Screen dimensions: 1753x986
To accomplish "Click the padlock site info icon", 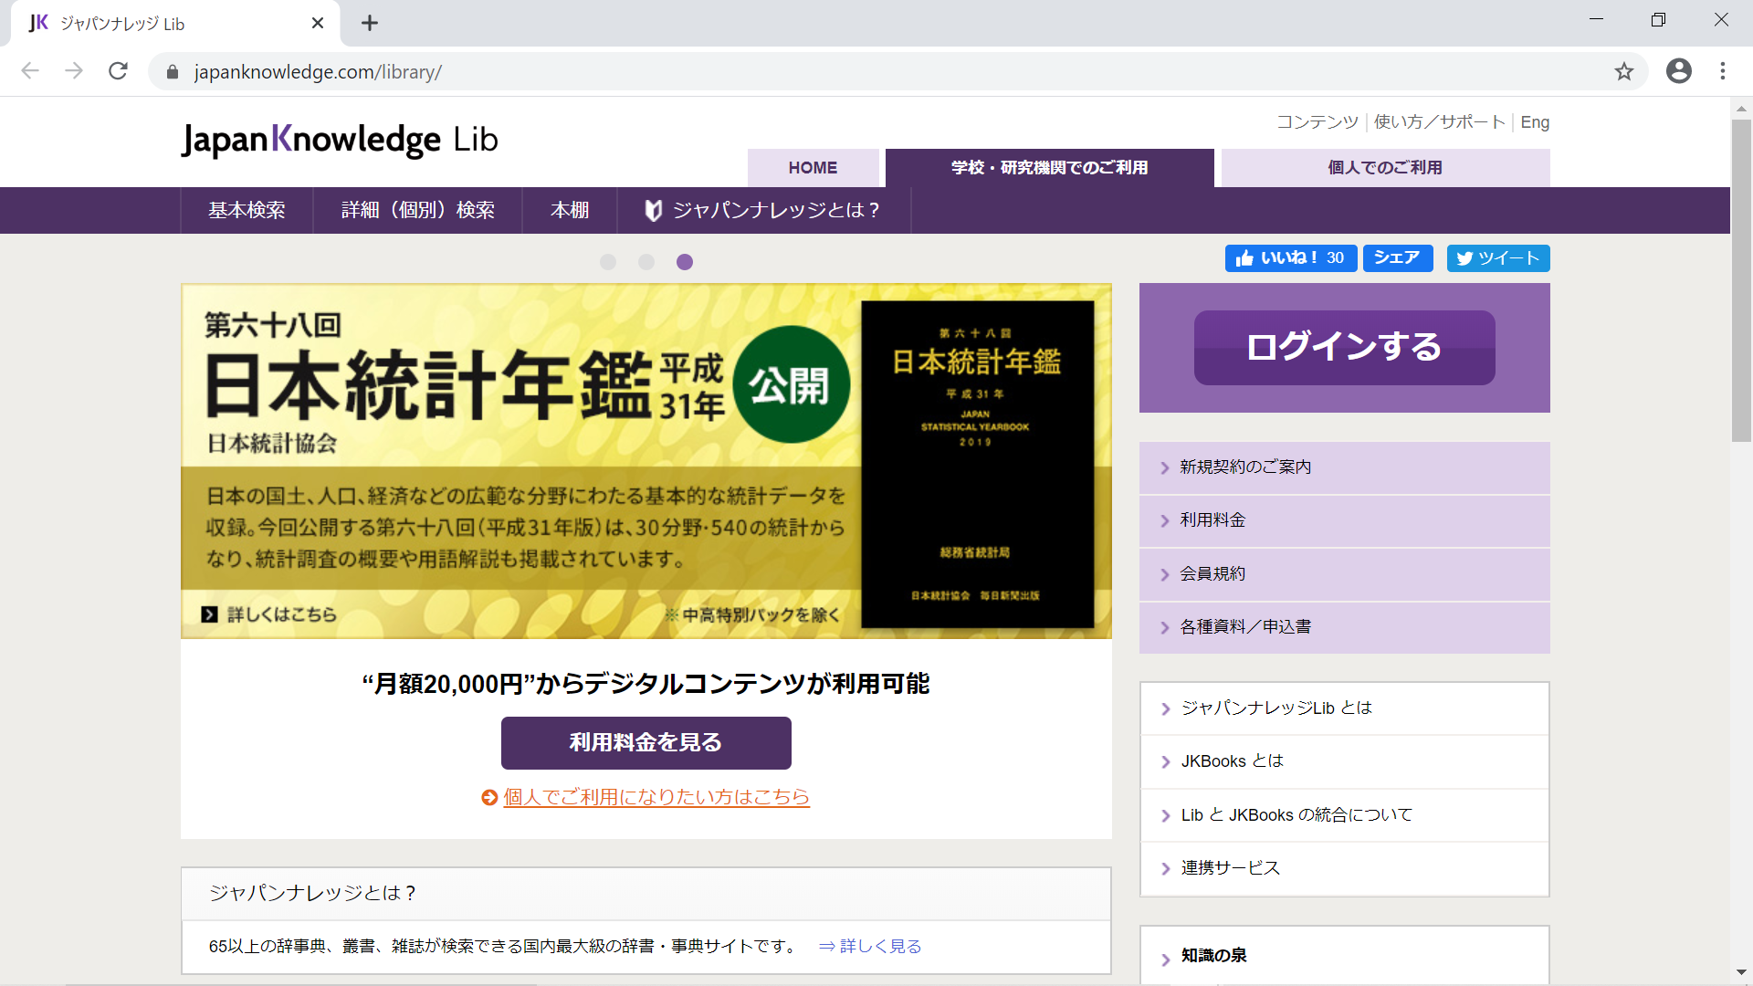I will coord(173,72).
